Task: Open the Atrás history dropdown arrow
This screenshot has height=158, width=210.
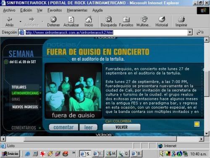Action: click(x=21, y=21)
